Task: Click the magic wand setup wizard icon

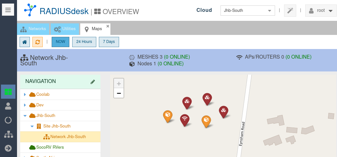Action: point(290,11)
